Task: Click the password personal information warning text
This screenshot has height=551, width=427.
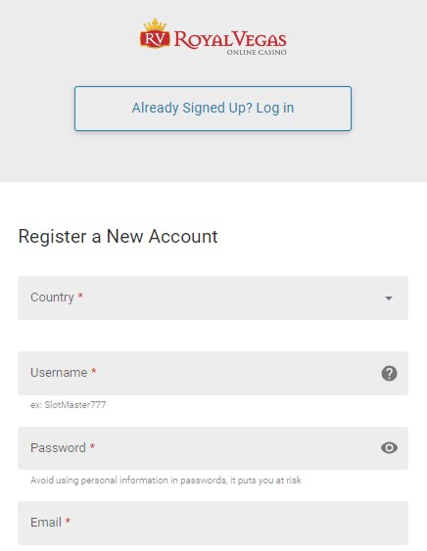Action: tap(166, 480)
